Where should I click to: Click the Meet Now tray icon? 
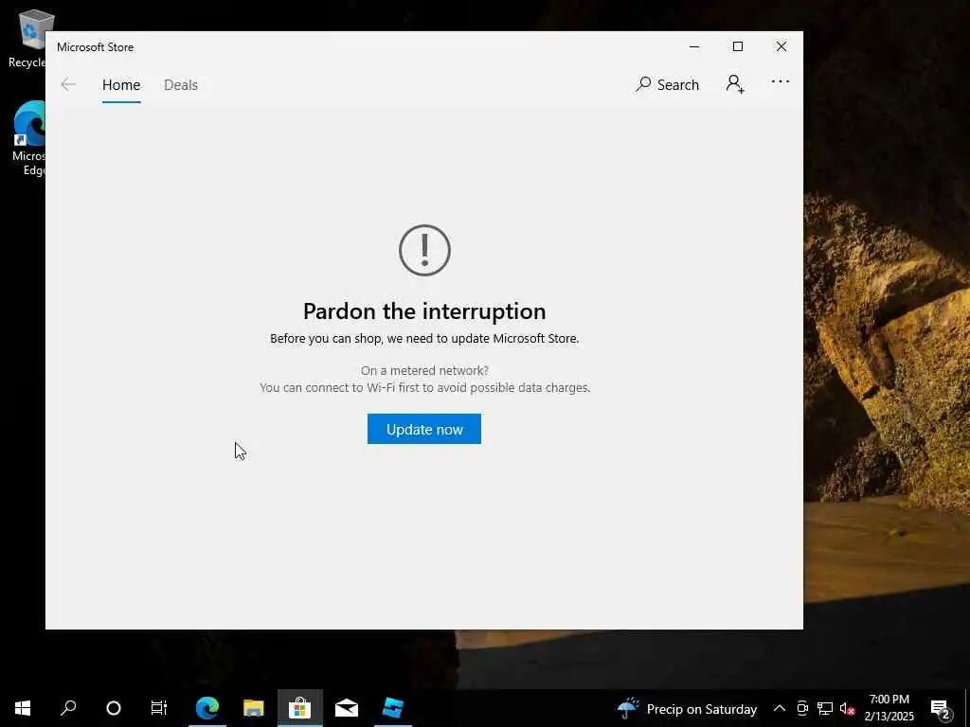click(802, 708)
